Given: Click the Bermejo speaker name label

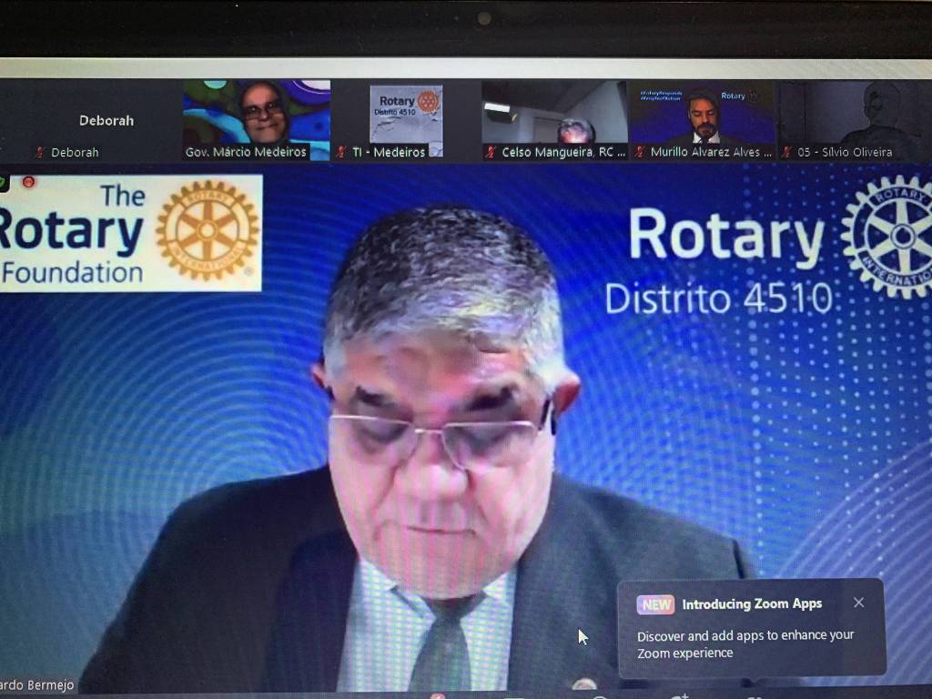Looking at the screenshot, I should 38,685.
